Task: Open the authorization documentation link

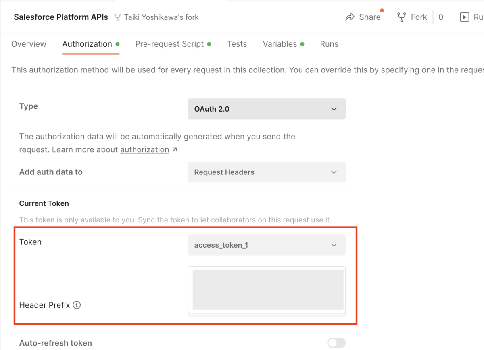Action: point(144,150)
